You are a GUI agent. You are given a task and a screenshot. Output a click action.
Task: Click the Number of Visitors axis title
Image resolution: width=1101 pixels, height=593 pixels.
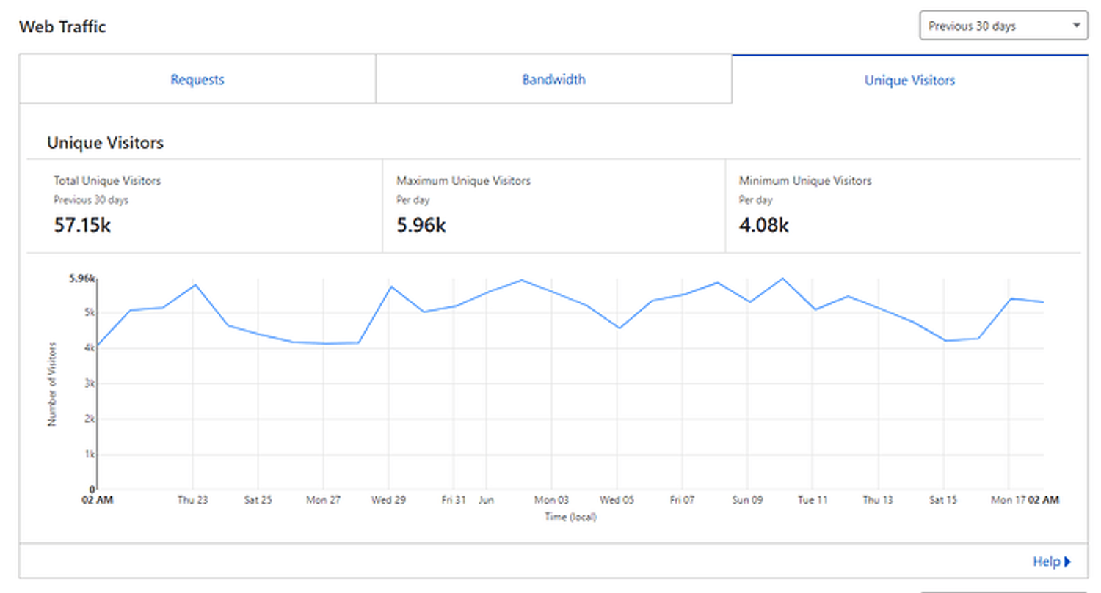pyautogui.click(x=53, y=383)
